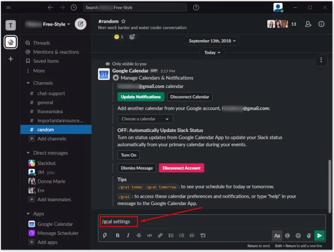The height and width of the screenshot is (252, 334).
Task: Open history clock icon
Action: 74,8
